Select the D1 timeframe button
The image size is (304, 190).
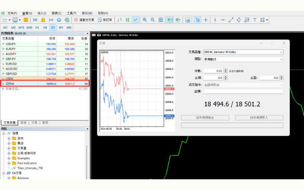pyautogui.click(x=53, y=27)
